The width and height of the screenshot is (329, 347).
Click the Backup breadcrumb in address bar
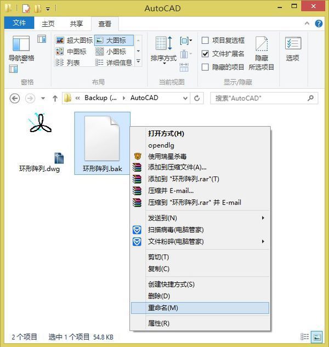(100, 98)
